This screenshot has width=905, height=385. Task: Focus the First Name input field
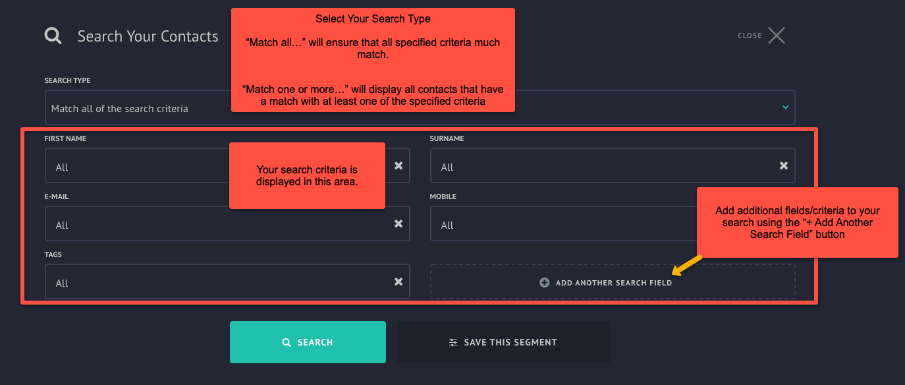(227, 165)
